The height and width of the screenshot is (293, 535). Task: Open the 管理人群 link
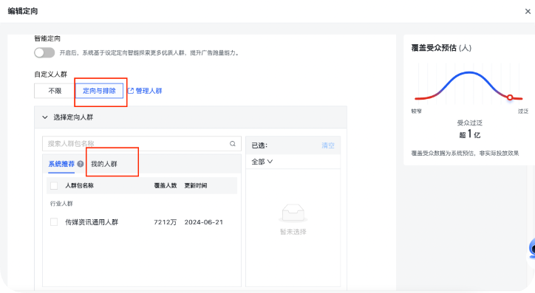coord(149,91)
